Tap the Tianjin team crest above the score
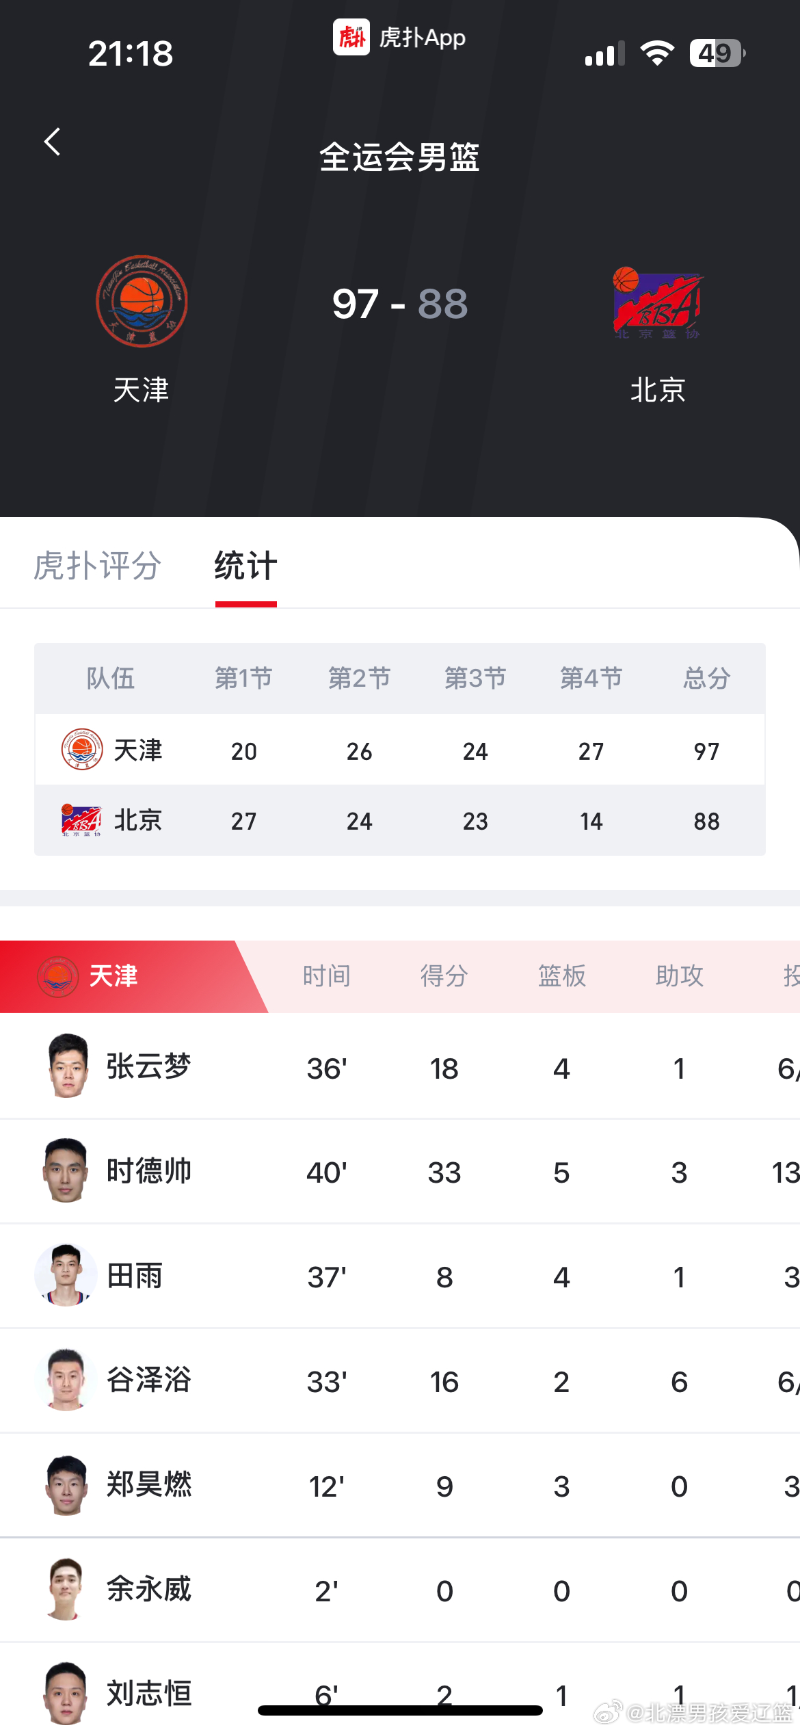 click(140, 301)
